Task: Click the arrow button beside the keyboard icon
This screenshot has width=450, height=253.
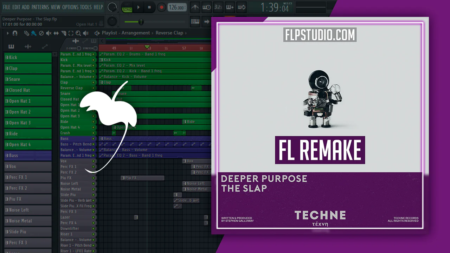Action: click(x=207, y=21)
